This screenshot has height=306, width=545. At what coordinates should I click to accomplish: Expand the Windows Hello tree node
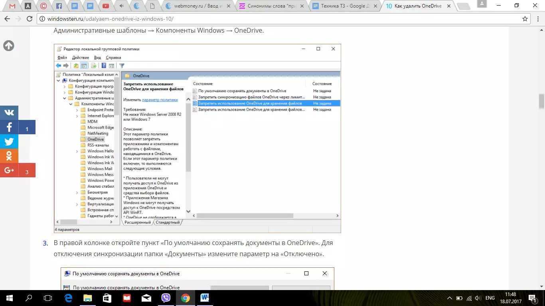(77, 151)
